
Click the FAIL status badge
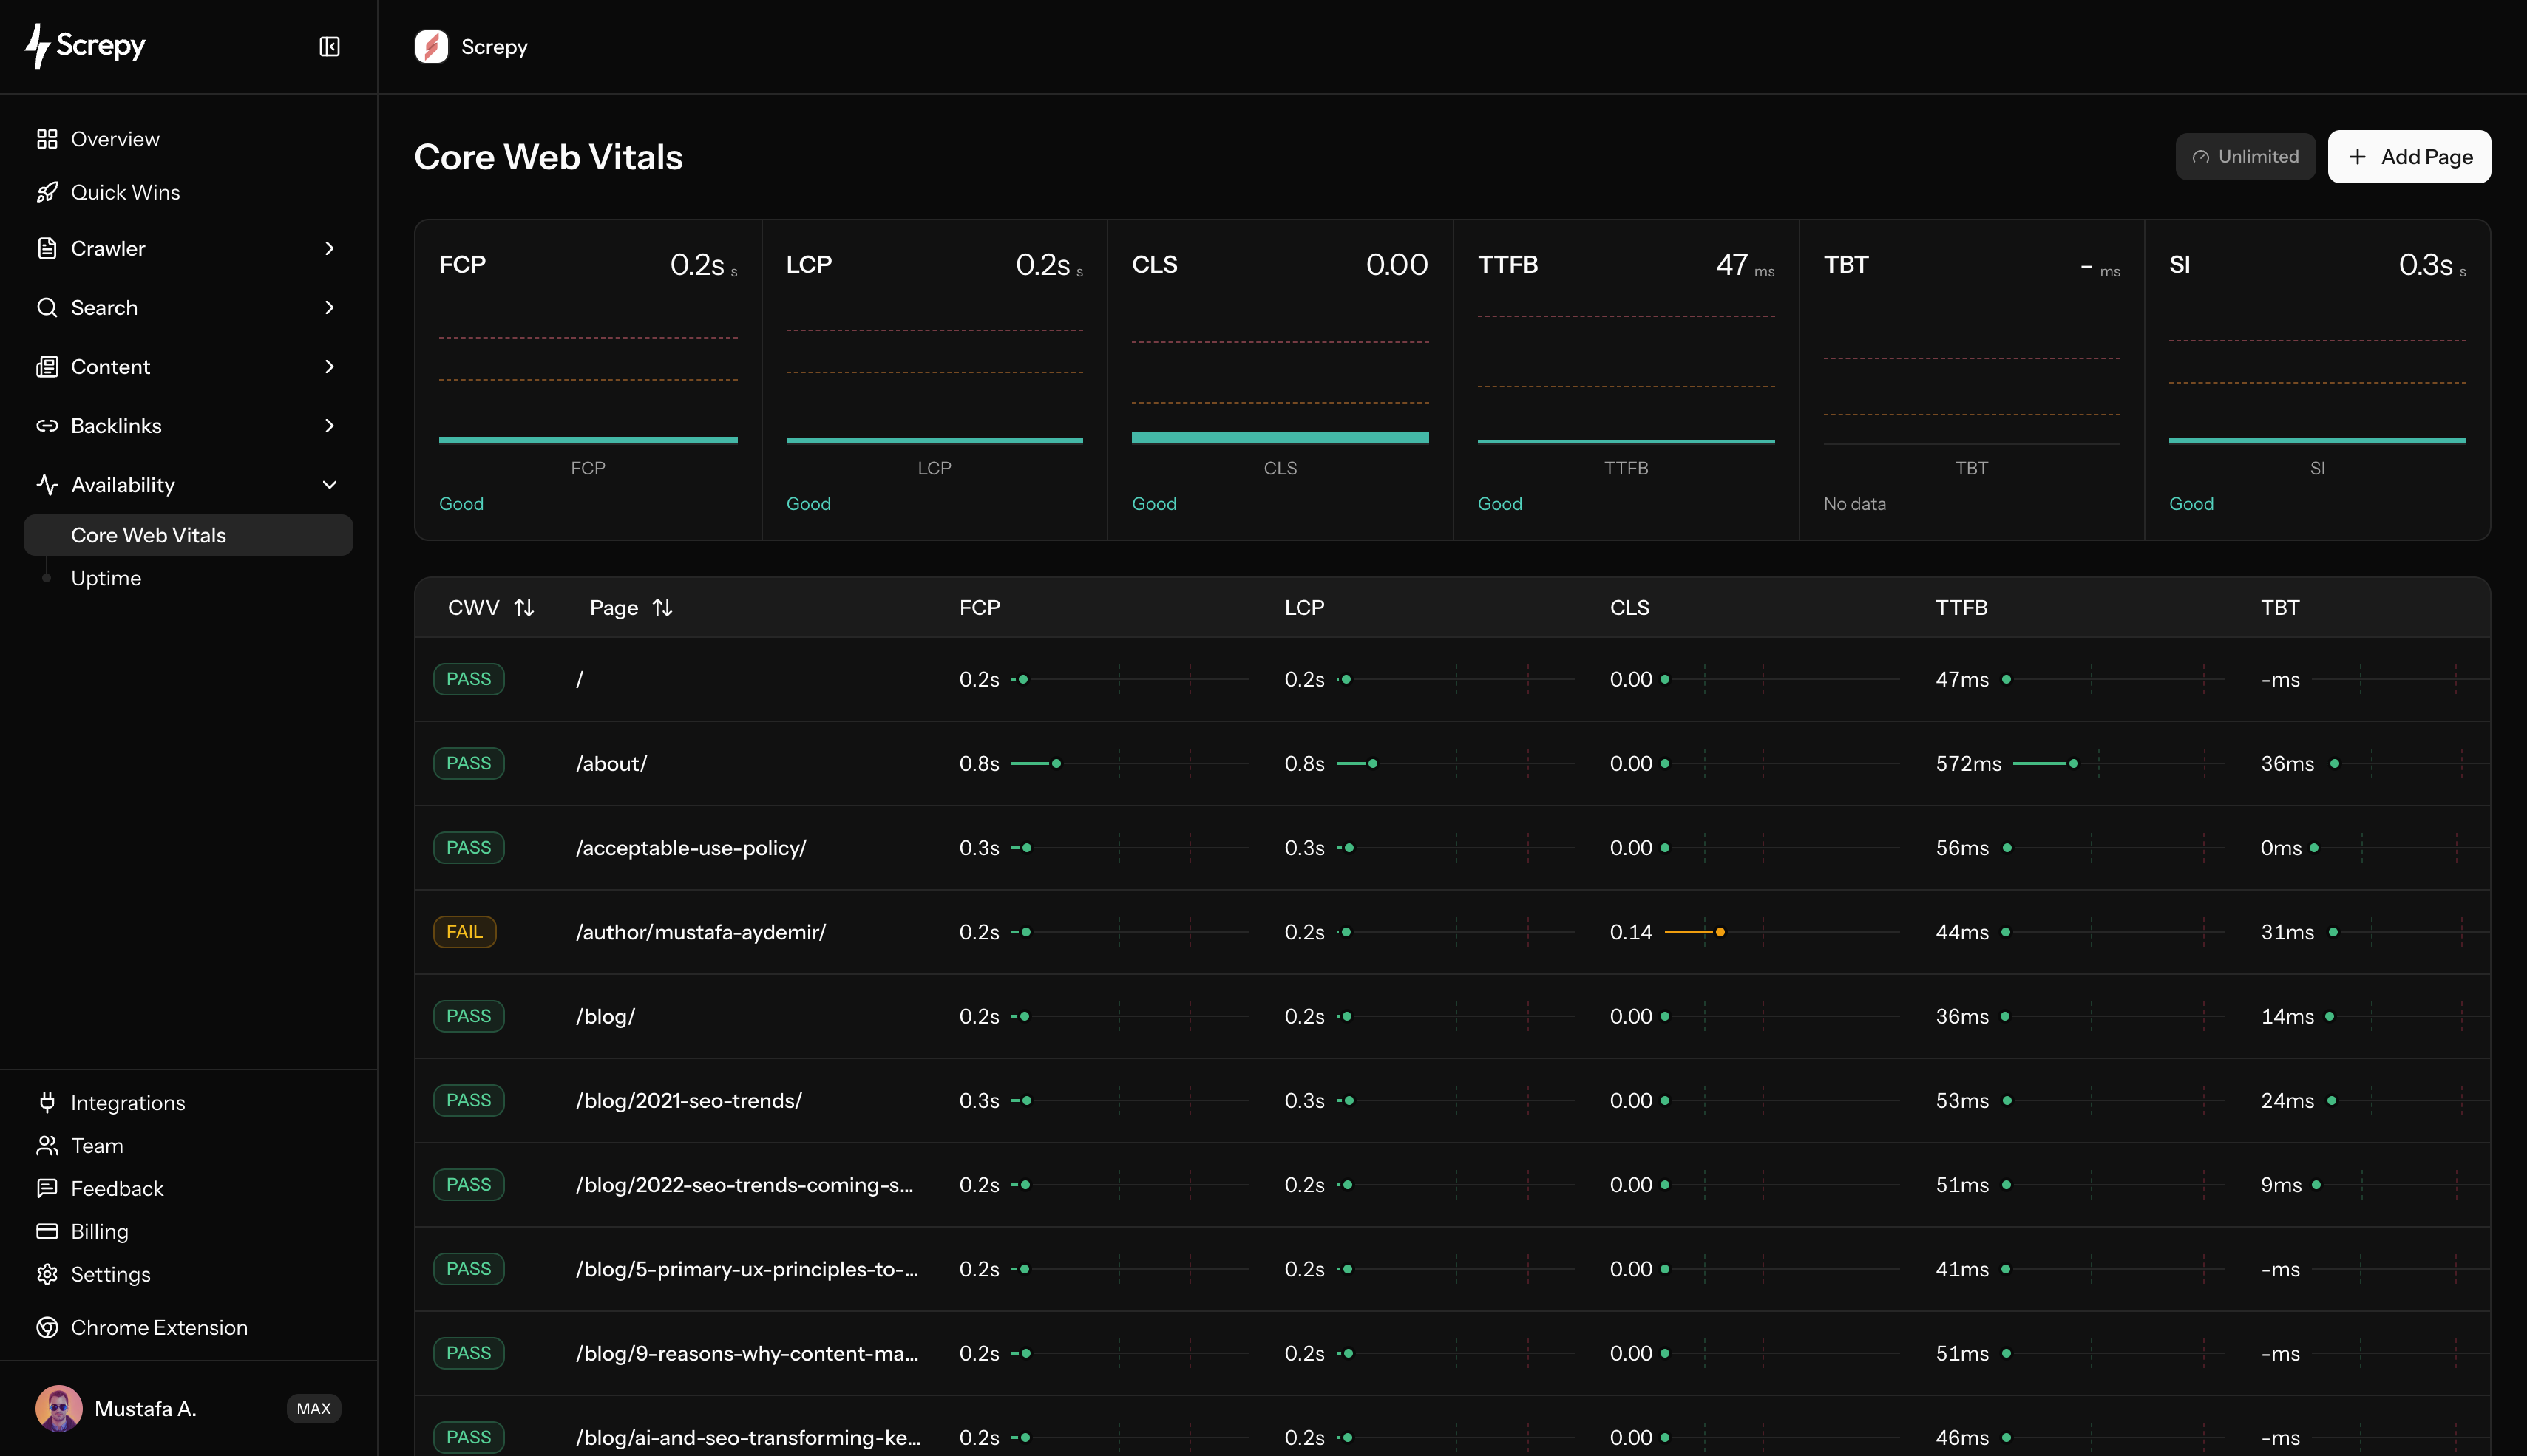(464, 932)
